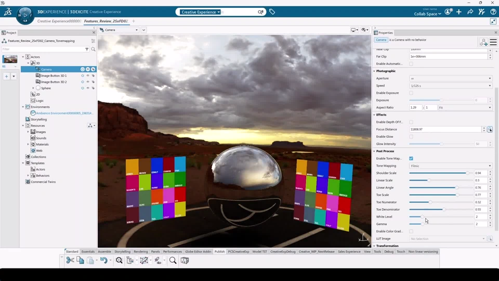Open the 3DEXPERIENCE compass button

pos(25,15)
